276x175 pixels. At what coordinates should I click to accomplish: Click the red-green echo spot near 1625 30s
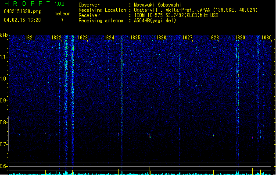tap(150, 136)
